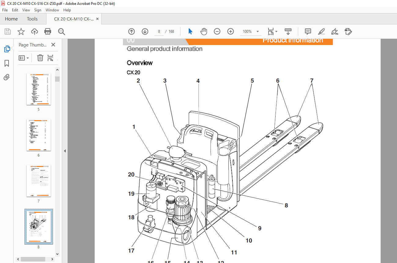Select page 5 thumbnail
The width and height of the screenshot is (397, 263).
click(x=39, y=89)
